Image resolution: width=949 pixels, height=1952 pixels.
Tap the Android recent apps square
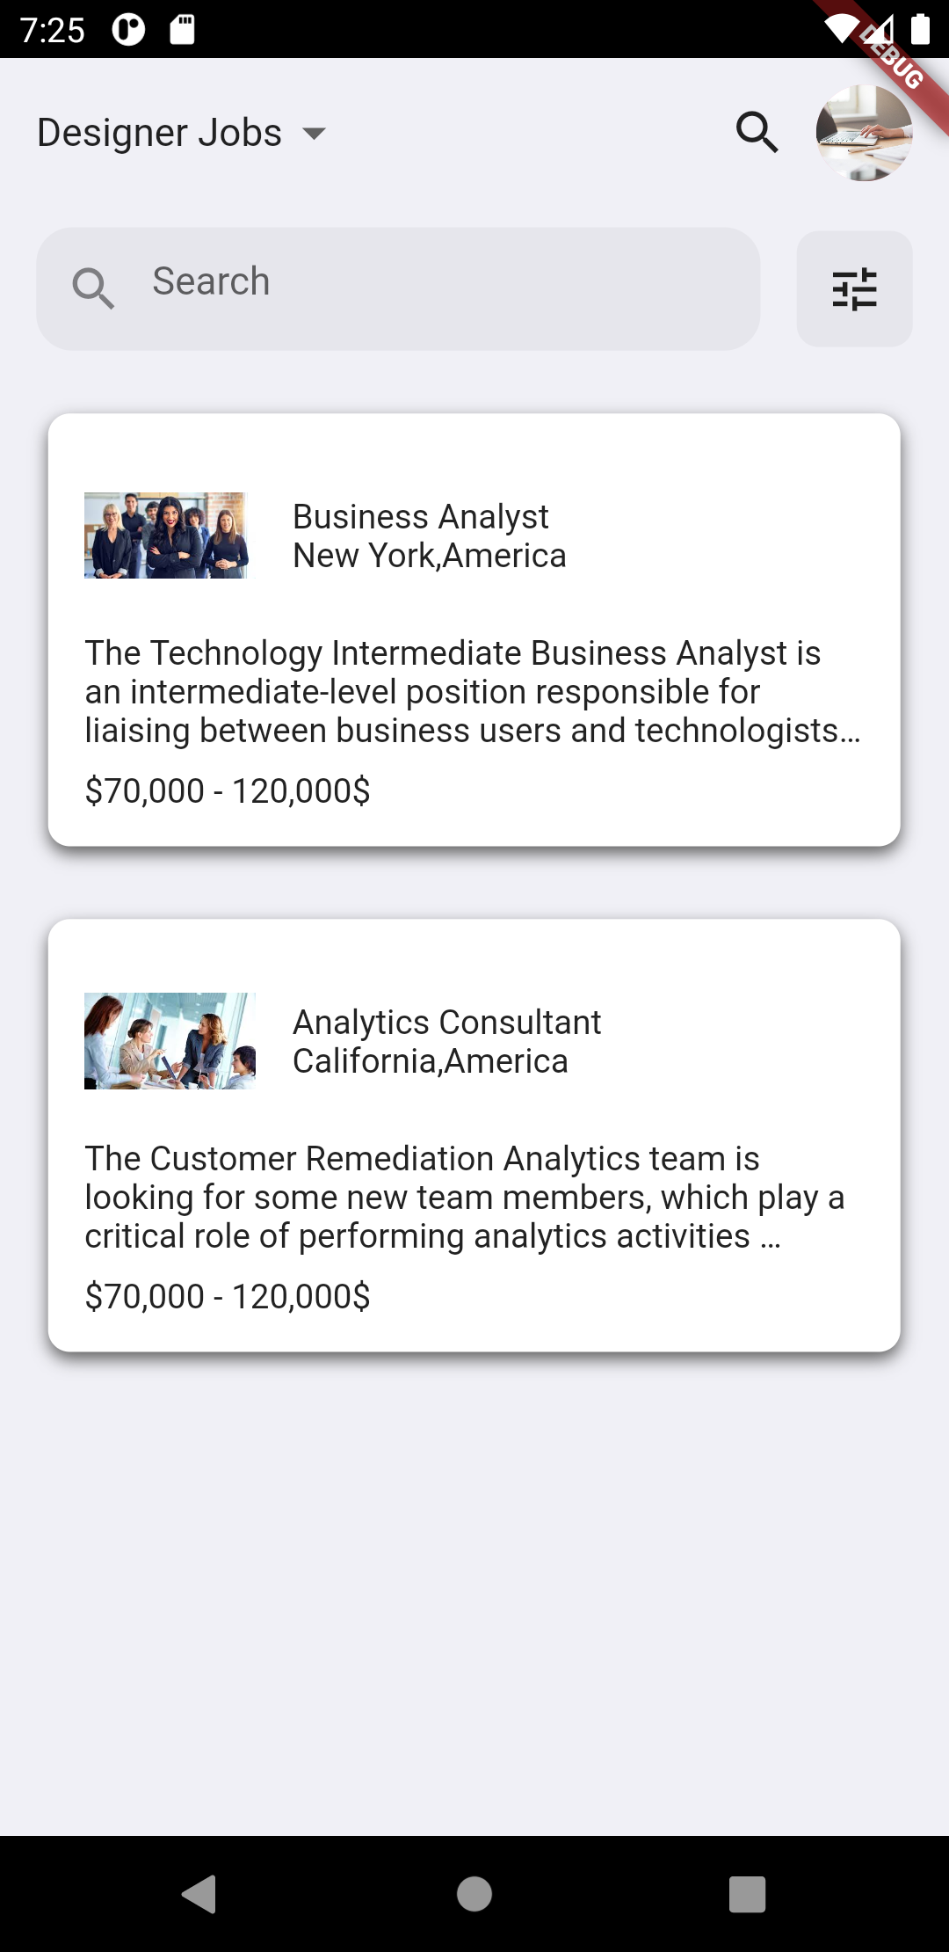tap(748, 1894)
